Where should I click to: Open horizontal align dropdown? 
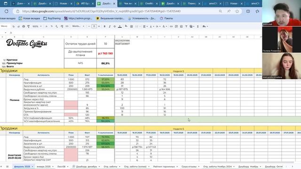[x=145, y=26]
